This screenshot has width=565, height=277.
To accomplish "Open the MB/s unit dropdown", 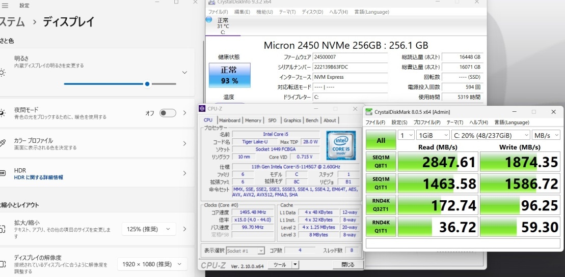I will click(546, 135).
